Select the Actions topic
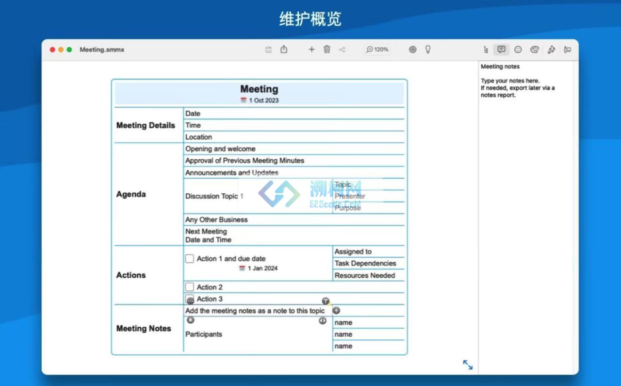Viewport: 621px width, 386px height. (x=131, y=275)
